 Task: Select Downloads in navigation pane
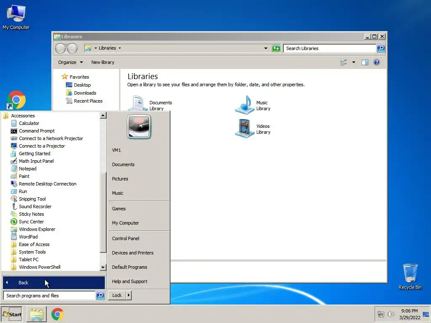tap(85, 93)
